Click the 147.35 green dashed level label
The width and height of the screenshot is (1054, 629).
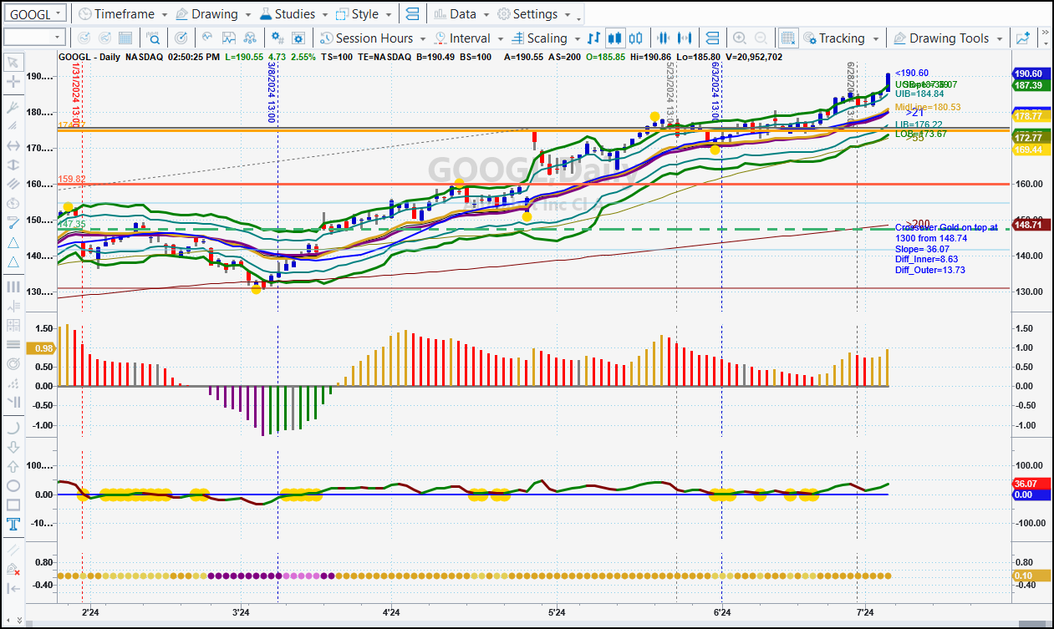pyautogui.click(x=73, y=224)
